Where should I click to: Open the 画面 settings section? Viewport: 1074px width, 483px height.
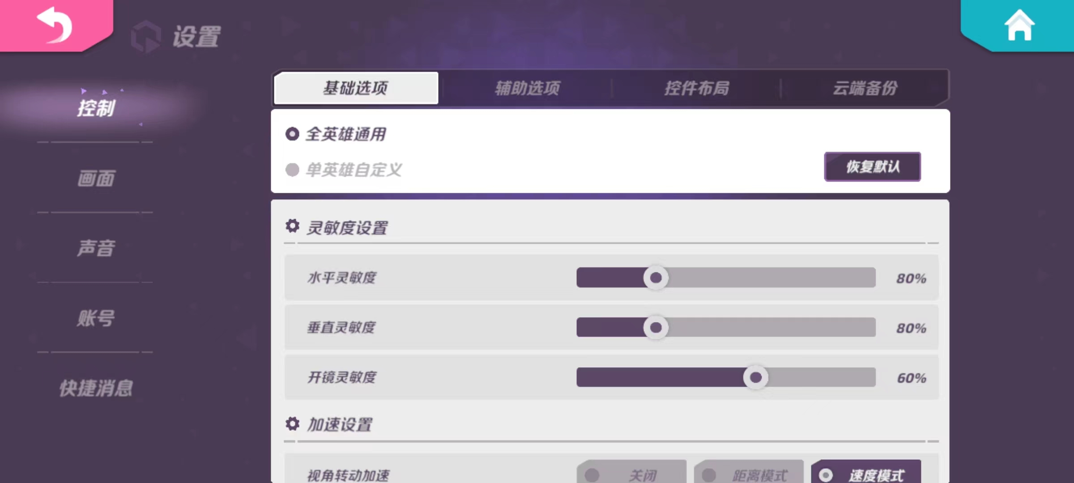(x=96, y=178)
